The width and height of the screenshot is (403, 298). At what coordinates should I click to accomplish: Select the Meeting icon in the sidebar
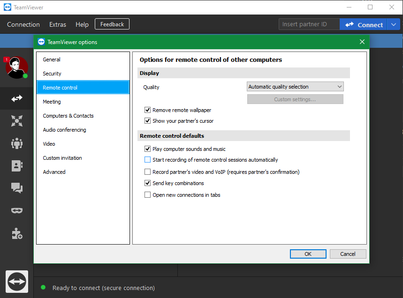click(16, 121)
